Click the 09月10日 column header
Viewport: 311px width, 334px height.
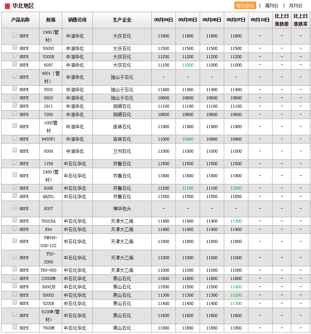coord(260,20)
